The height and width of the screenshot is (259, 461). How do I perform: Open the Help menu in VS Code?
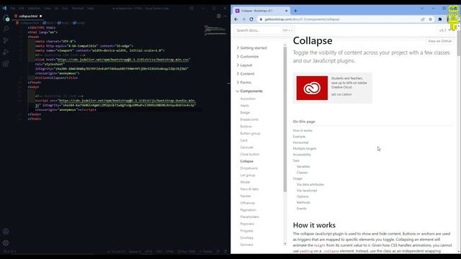(x=91, y=8)
